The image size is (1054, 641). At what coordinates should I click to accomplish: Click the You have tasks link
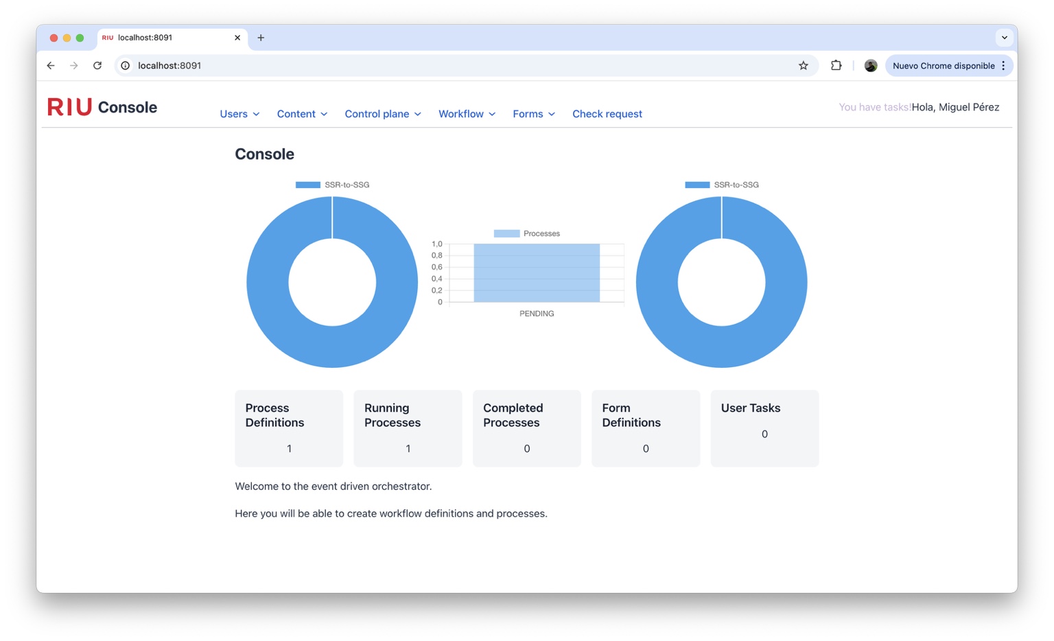[874, 107]
